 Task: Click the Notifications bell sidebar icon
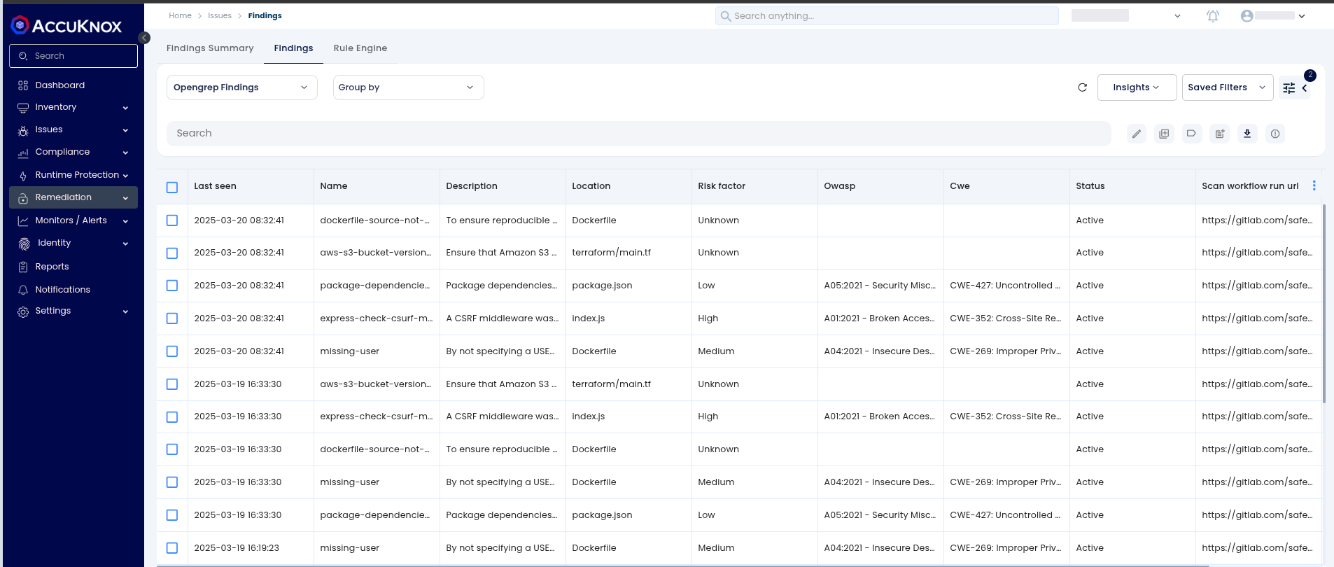point(23,290)
